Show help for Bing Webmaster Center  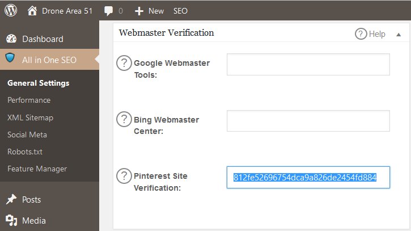click(x=124, y=119)
